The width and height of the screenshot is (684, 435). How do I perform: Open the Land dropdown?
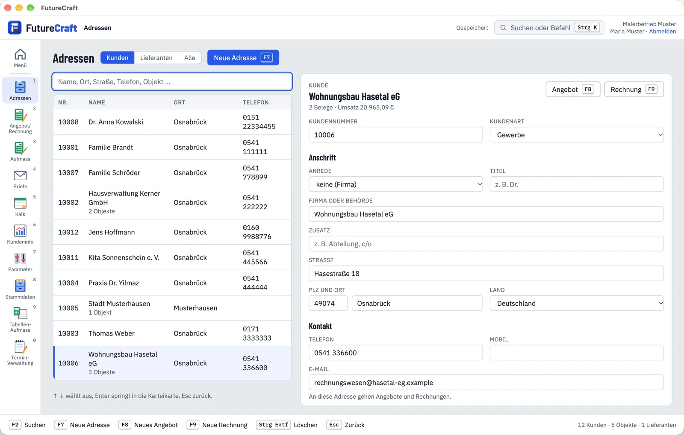577,304
